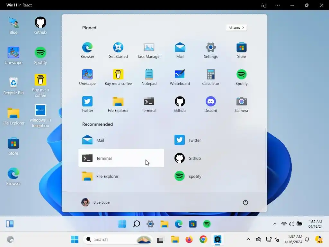Open the Blue desktop shortcut
Image resolution: width=329 pixels, height=247 pixels.
pyautogui.click(x=13, y=26)
